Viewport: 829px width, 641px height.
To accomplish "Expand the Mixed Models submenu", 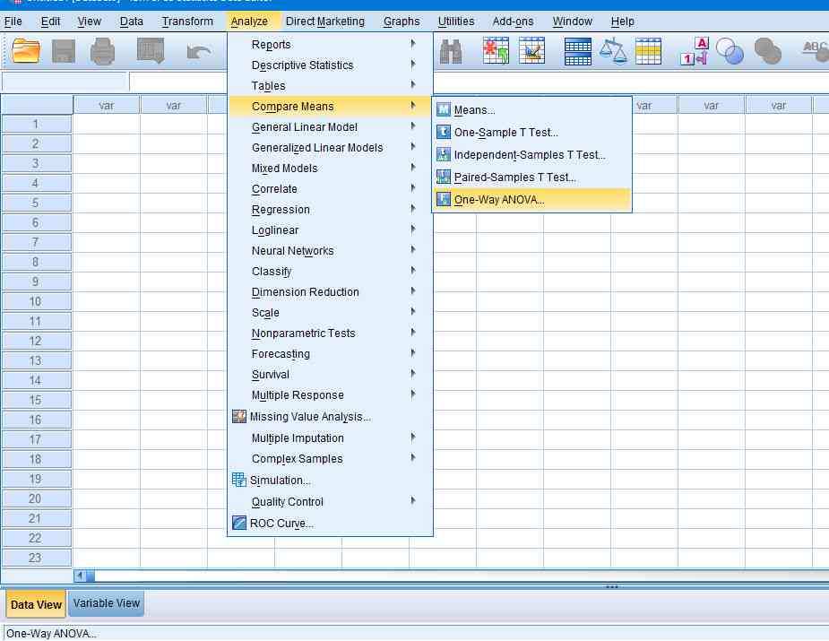I will point(413,168).
